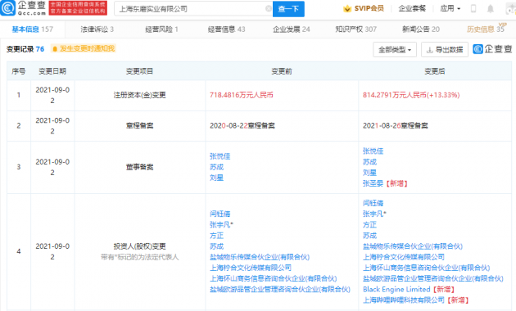Open 苏成 in the 变更前 directors list
The width and height of the screenshot is (516, 311).
click(x=216, y=167)
